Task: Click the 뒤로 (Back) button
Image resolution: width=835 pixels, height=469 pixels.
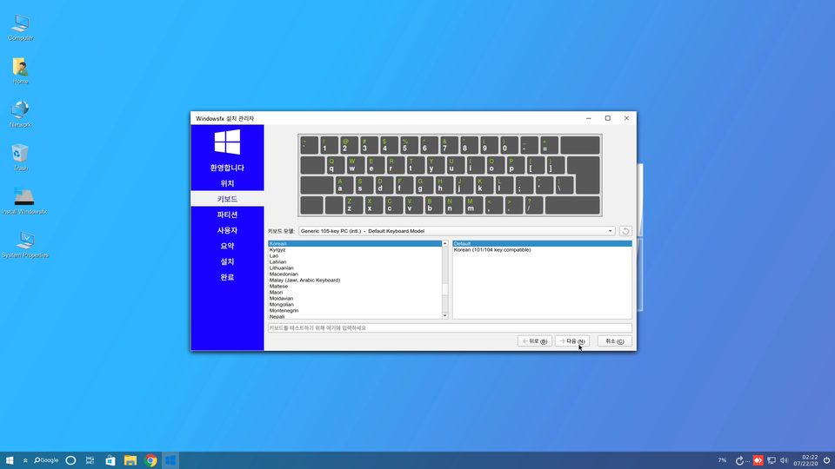Action: tap(535, 341)
